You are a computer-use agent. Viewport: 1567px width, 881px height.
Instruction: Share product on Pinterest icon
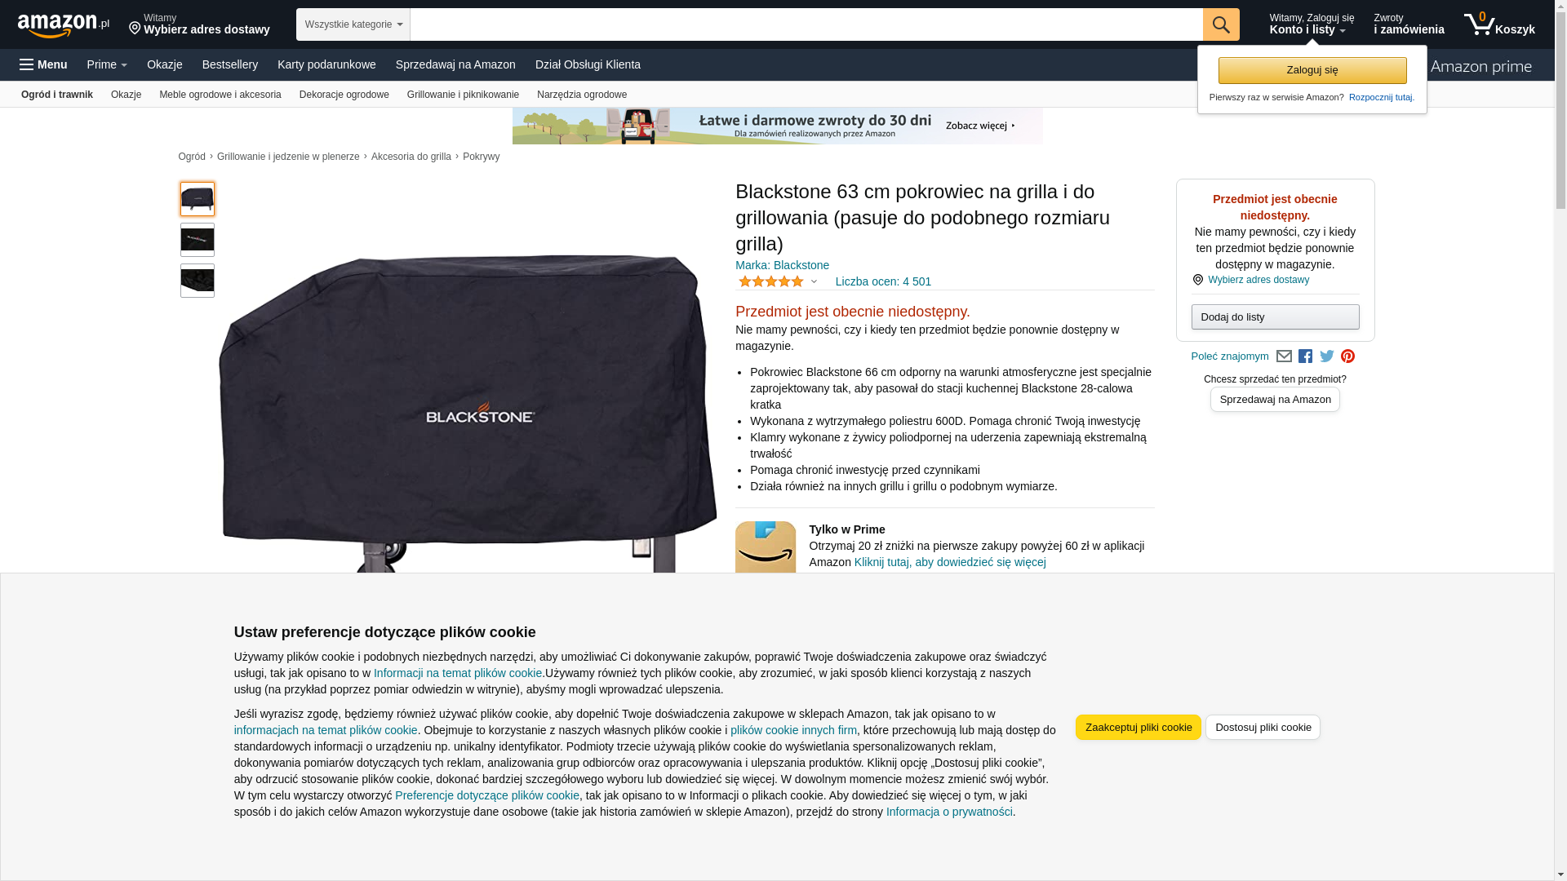[1348, 356]
